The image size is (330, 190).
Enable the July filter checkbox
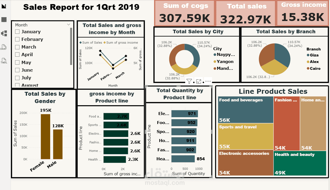18,78
